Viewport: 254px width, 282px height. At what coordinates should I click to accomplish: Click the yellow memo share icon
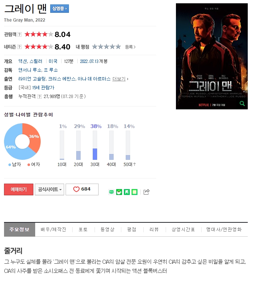click(135, 192)
